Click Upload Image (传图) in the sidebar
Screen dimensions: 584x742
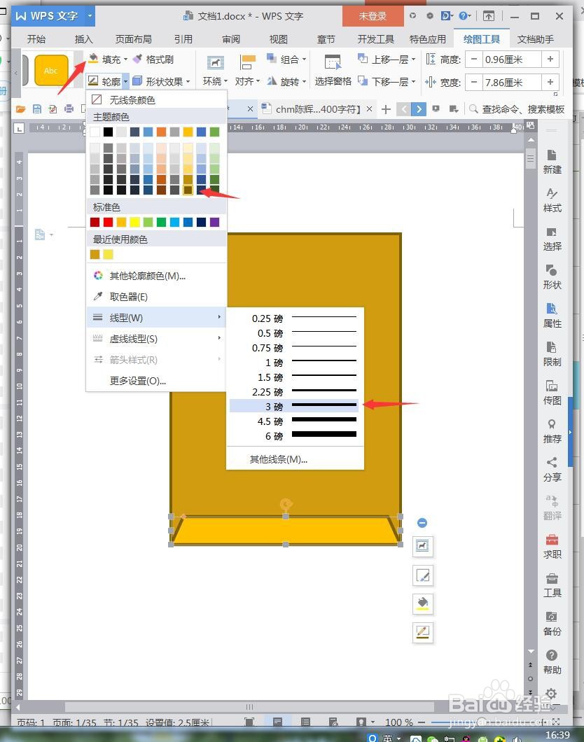(x=552, y=393)
